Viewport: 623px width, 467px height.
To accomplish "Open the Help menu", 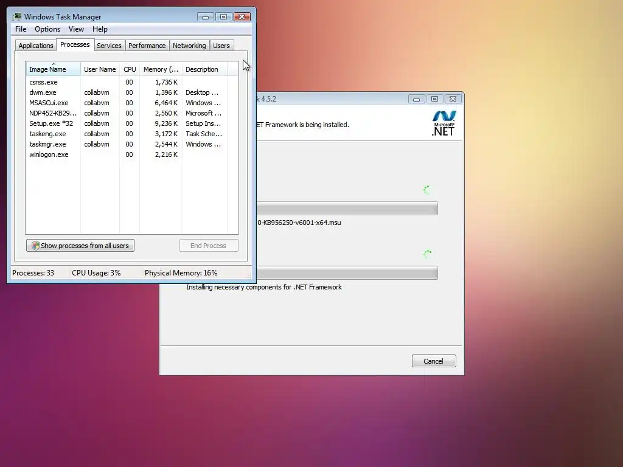I will (100, 29).
